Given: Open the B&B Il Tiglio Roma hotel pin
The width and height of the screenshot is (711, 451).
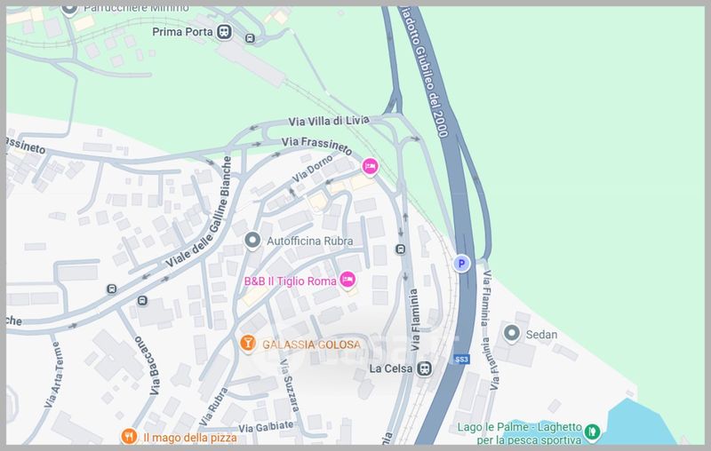Looking at the screenshot, I should click(348, 281).
